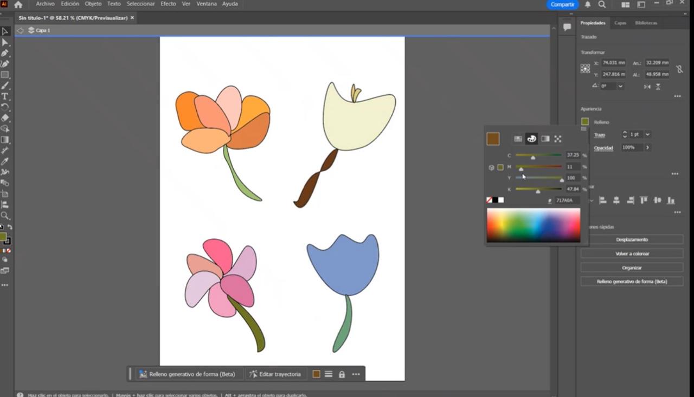Switch to pattern mode in color popup
694x397 pixels.
coord(558,139)
